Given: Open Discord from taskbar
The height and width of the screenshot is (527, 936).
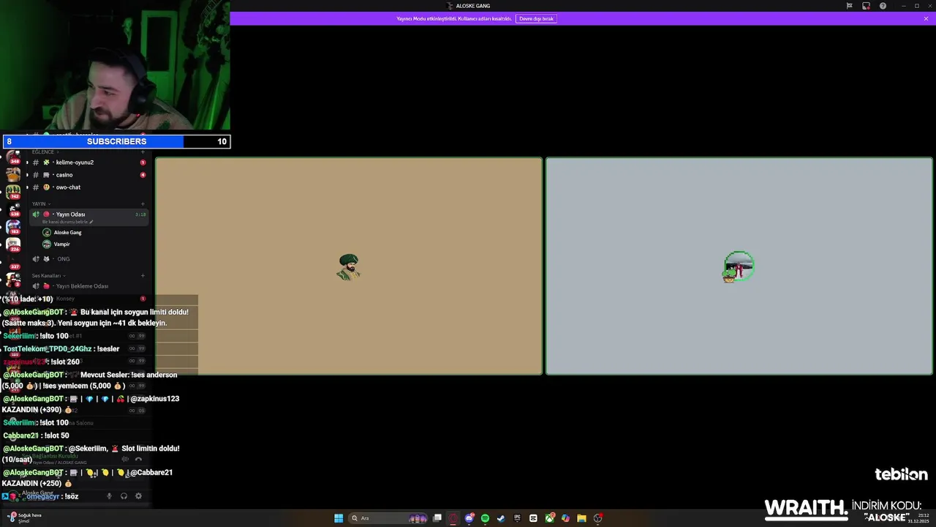Looking at the screenshot, I should click(x=469, y=518).
